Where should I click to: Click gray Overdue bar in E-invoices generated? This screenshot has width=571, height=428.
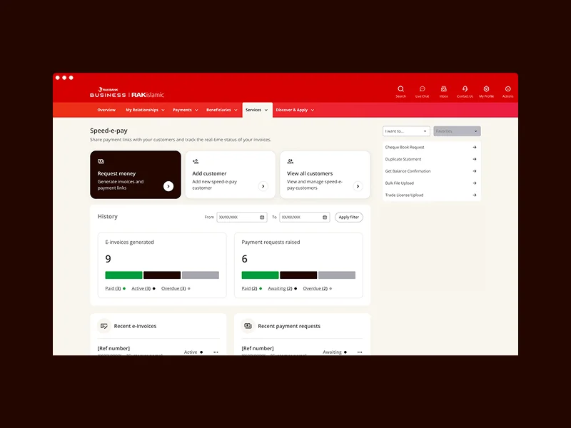201,275
